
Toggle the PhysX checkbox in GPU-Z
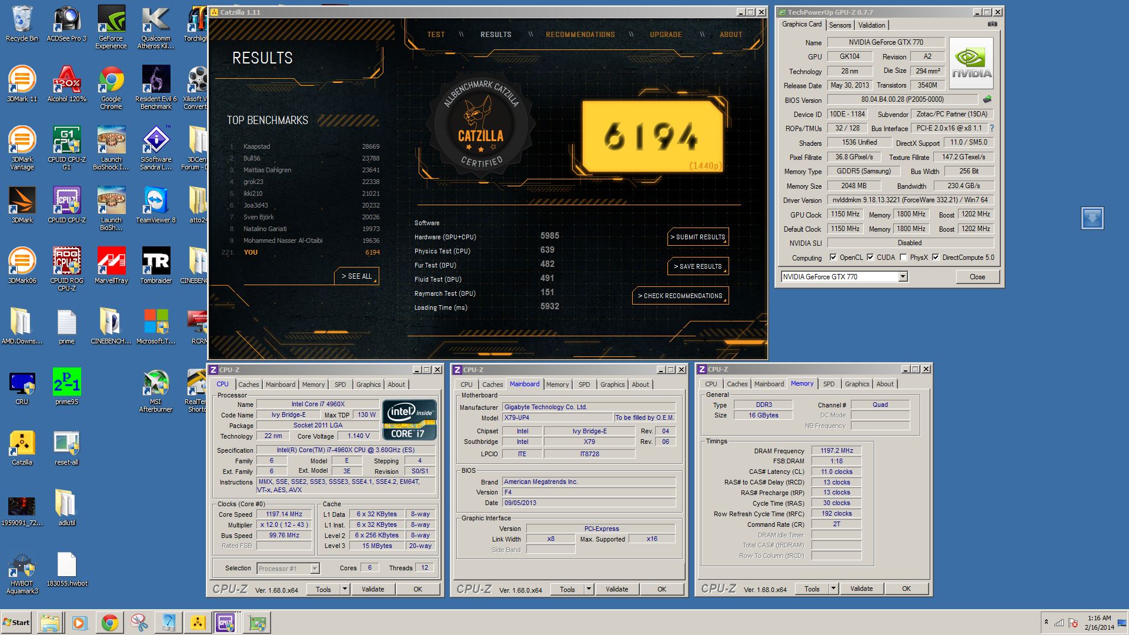pyautogui.click(x=903, y=258)
